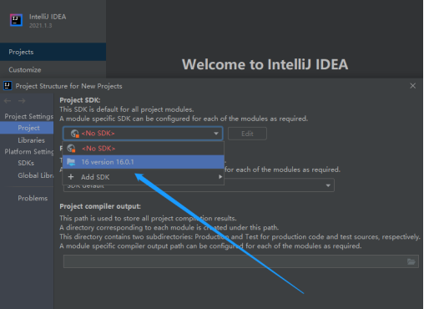Collapse the Project SDK dropdown arrow
424x309 pixels.
[216, 134]
